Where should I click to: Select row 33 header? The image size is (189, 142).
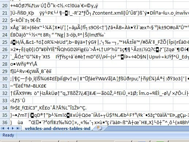pyautogui.click(x=5, y=100)
